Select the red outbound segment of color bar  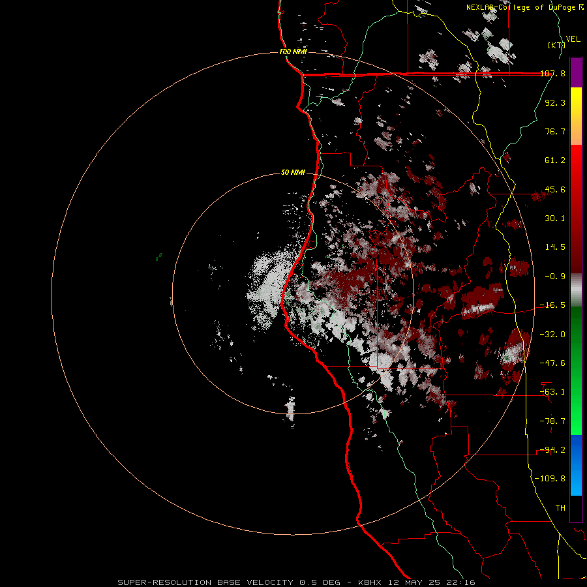tap(576, 209)
